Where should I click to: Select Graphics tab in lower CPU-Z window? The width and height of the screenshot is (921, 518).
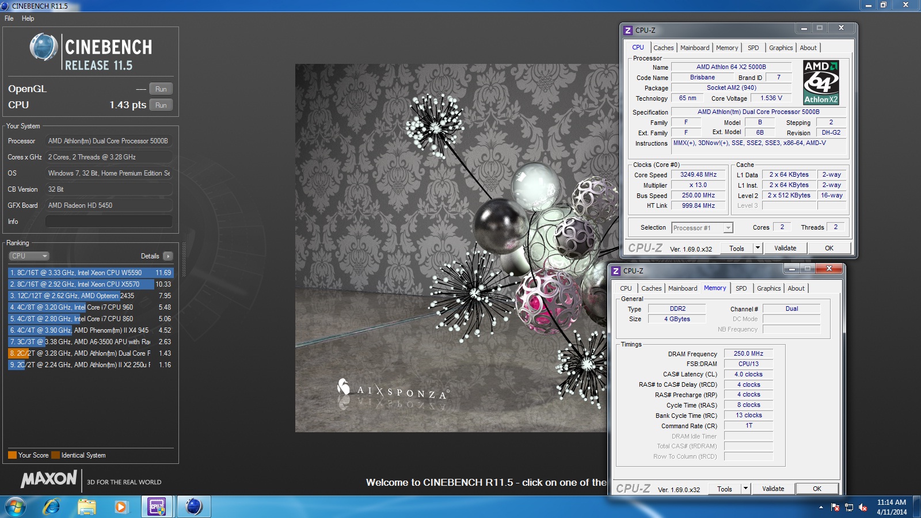(769, 288)
